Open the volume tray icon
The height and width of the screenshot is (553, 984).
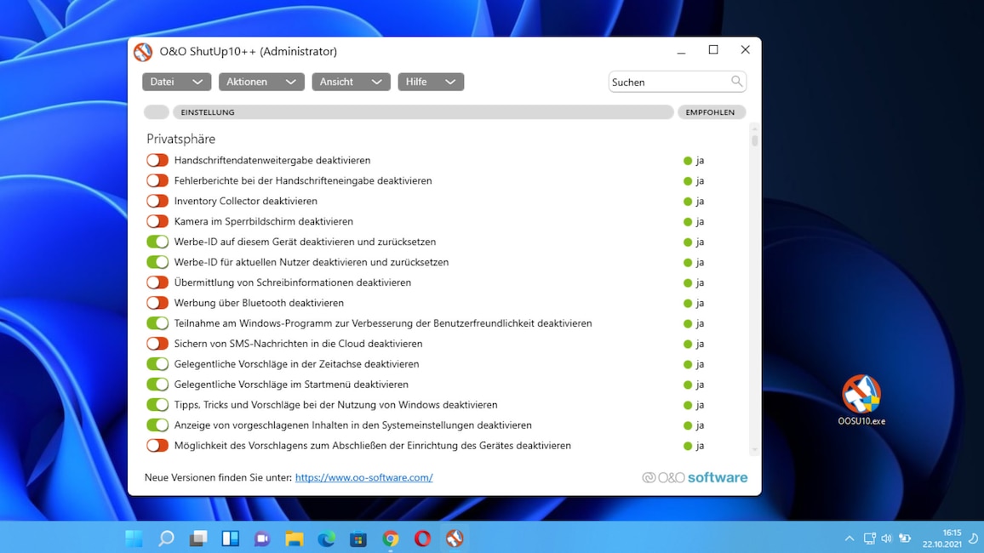click(x=886, y=539)
